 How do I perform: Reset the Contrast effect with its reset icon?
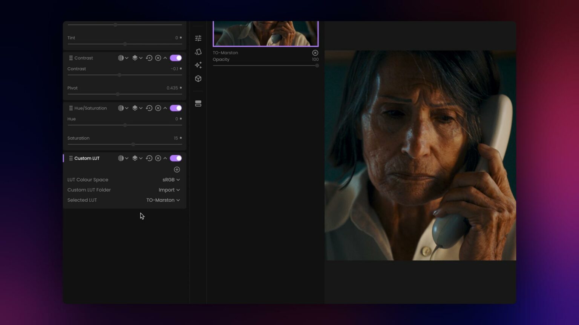tap(149, 58)
